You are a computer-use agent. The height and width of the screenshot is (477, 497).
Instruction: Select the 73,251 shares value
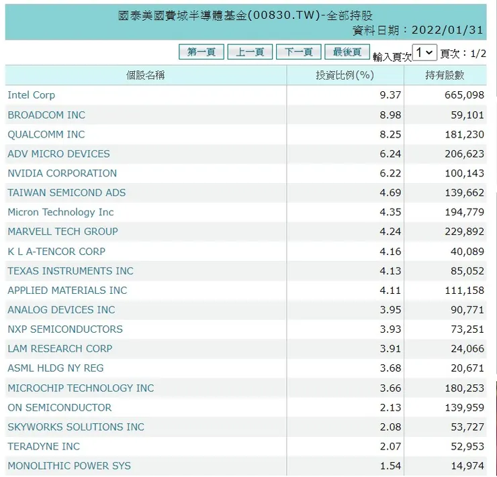(x=467, y=329)
